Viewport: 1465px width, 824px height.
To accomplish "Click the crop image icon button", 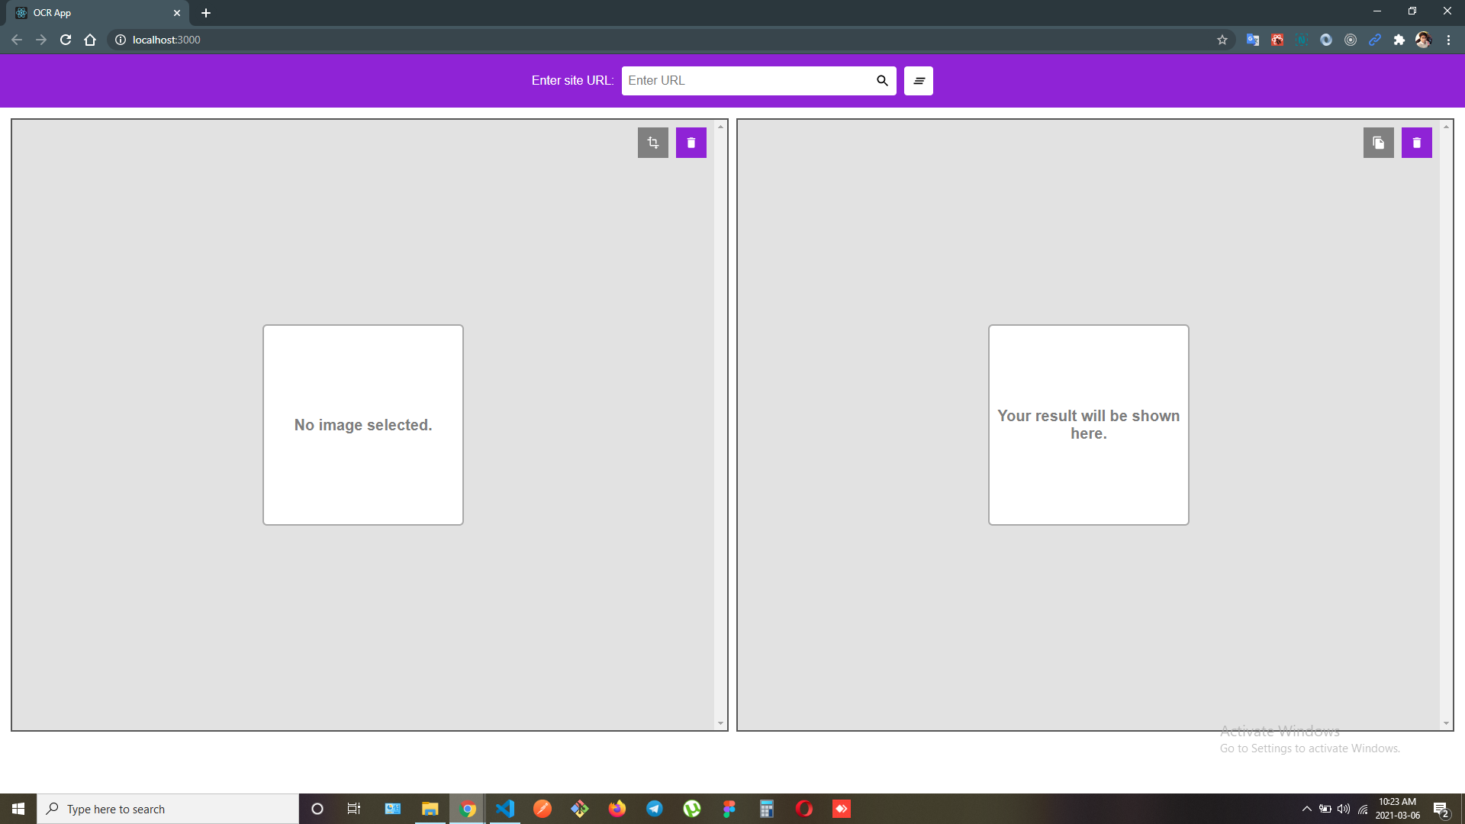I will [652, 143].
